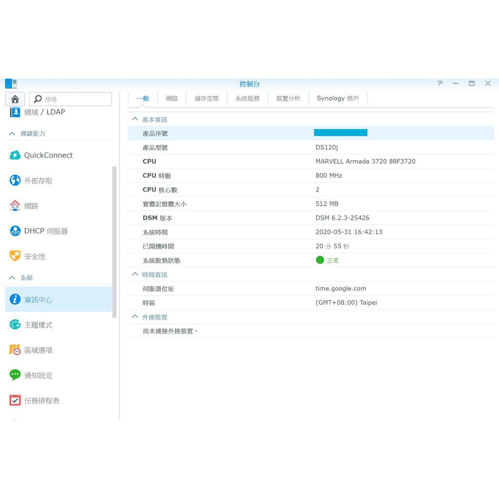
Task: Click the Home icon button
Action: [x=15, y=99]
